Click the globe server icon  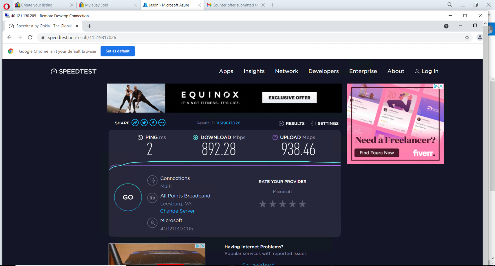click(152, 198)
